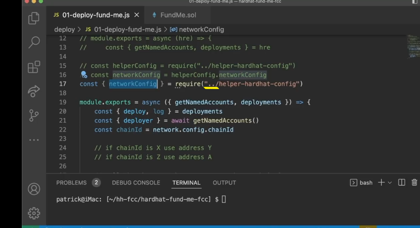
Task: Click the PROBLEMS count badge showing 2
Action: (x=96, y=182)
